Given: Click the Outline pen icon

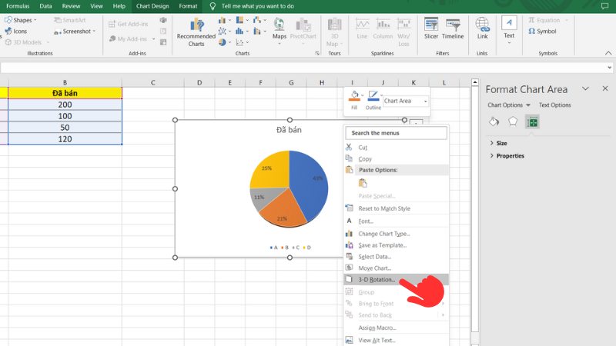Looking at the screenshot, I should [x=373, y=97].
